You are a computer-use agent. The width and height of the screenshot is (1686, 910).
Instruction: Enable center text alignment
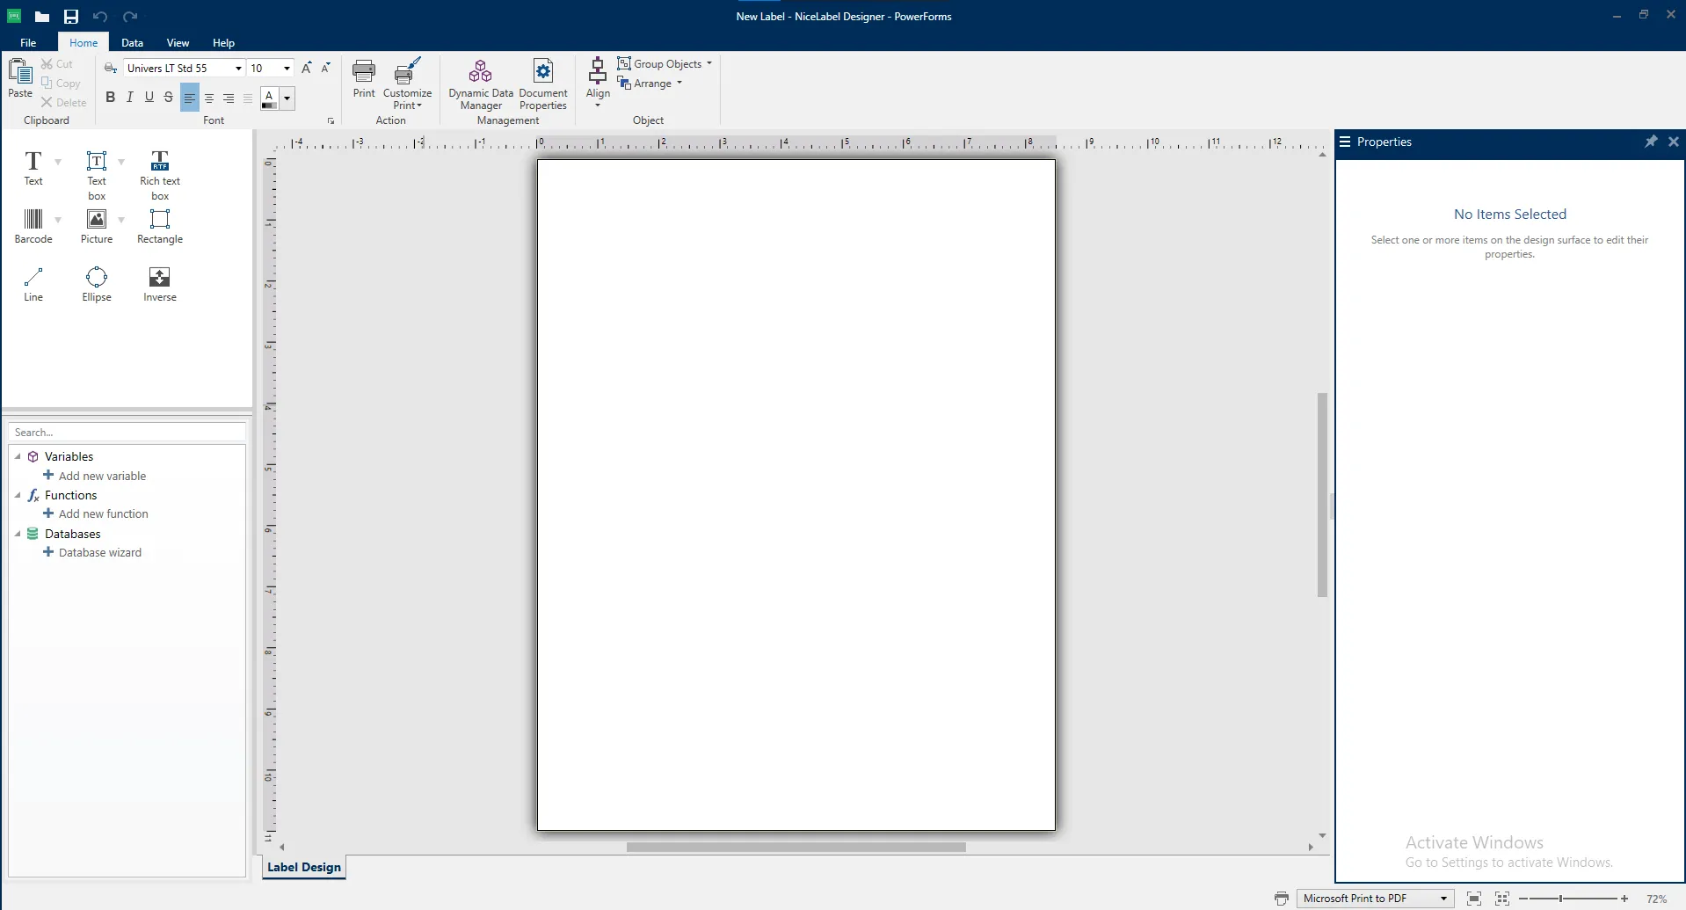pyautogui.click(x=209, y=98)
